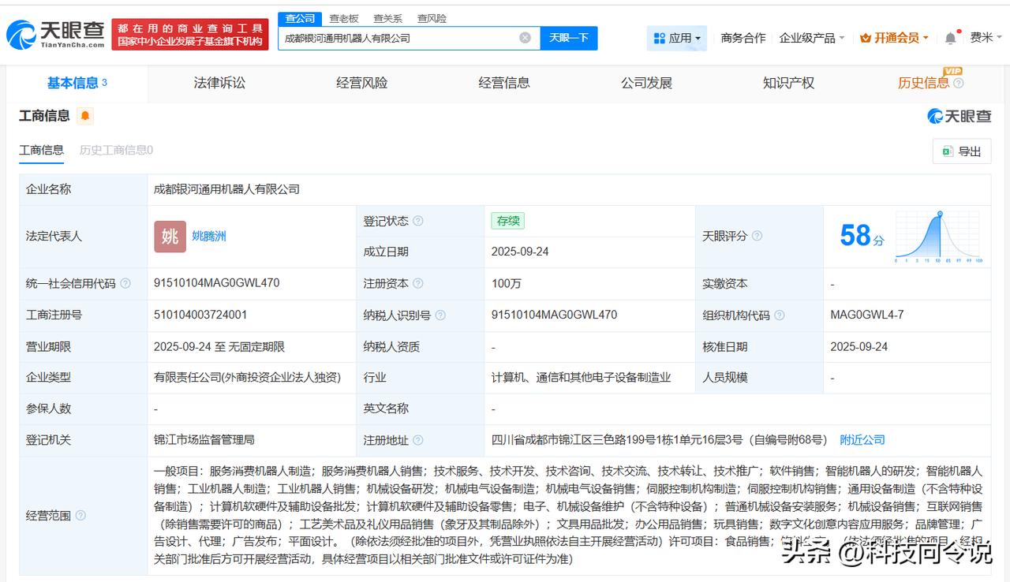View the 经营信息 tab

(x=504, y=83)
